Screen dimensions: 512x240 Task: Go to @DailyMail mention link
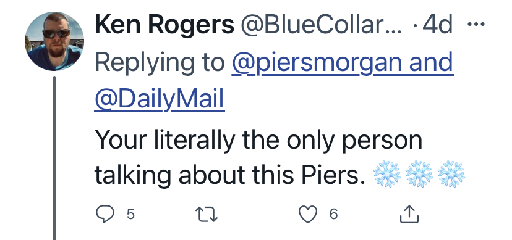pyautogui.click(x=160, y=99)
